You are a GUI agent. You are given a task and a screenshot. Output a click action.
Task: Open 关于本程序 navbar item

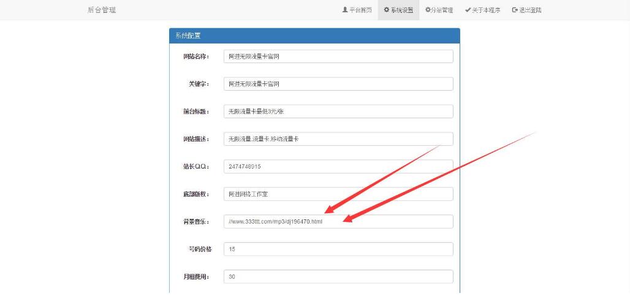pos(482,10)
